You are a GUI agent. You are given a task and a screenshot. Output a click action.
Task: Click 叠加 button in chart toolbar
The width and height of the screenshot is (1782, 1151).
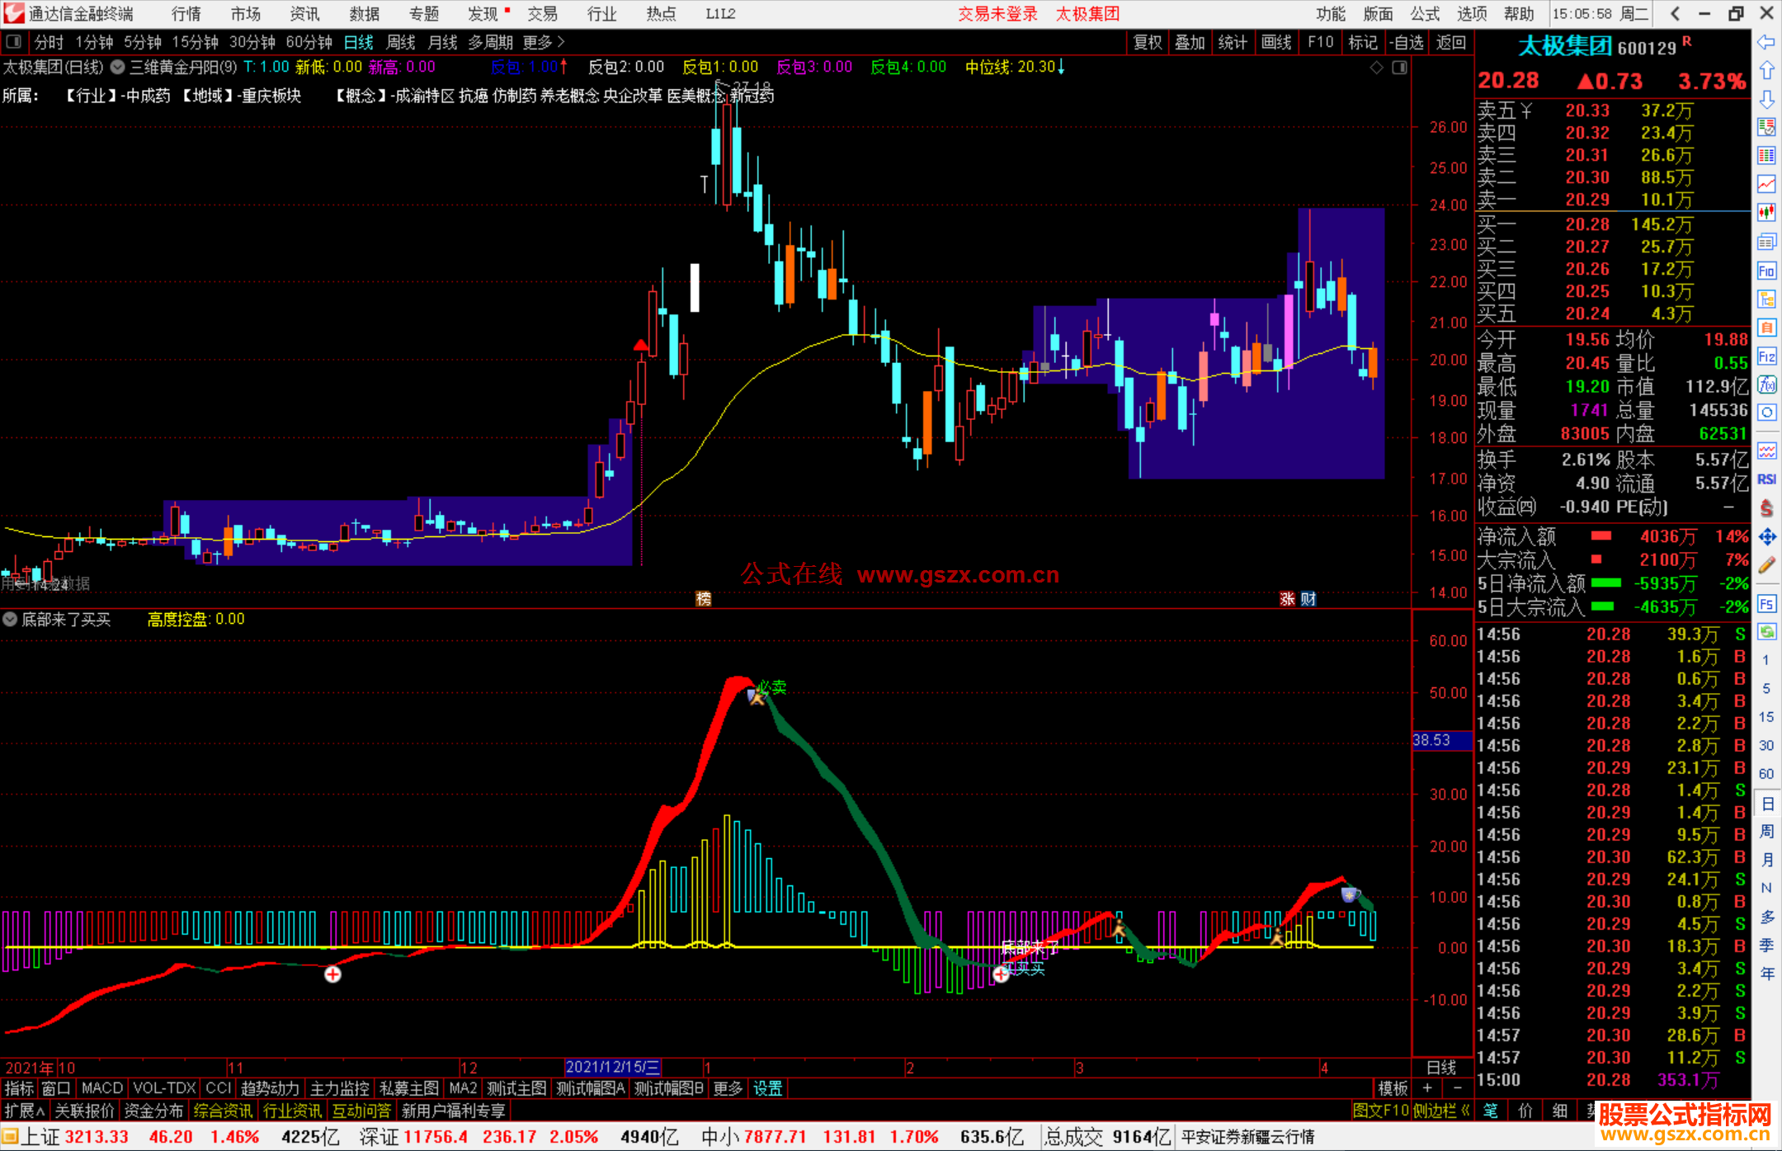pyautogui.click(x=1190, y=42)
